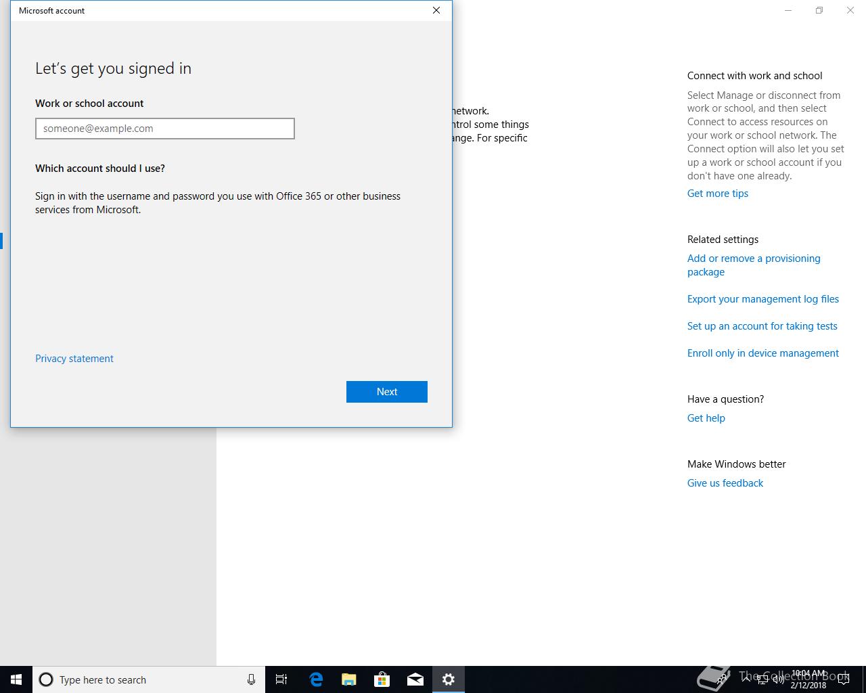
Task: Open Add or remove a provisioning package
Action: click(x=754, y=265)
